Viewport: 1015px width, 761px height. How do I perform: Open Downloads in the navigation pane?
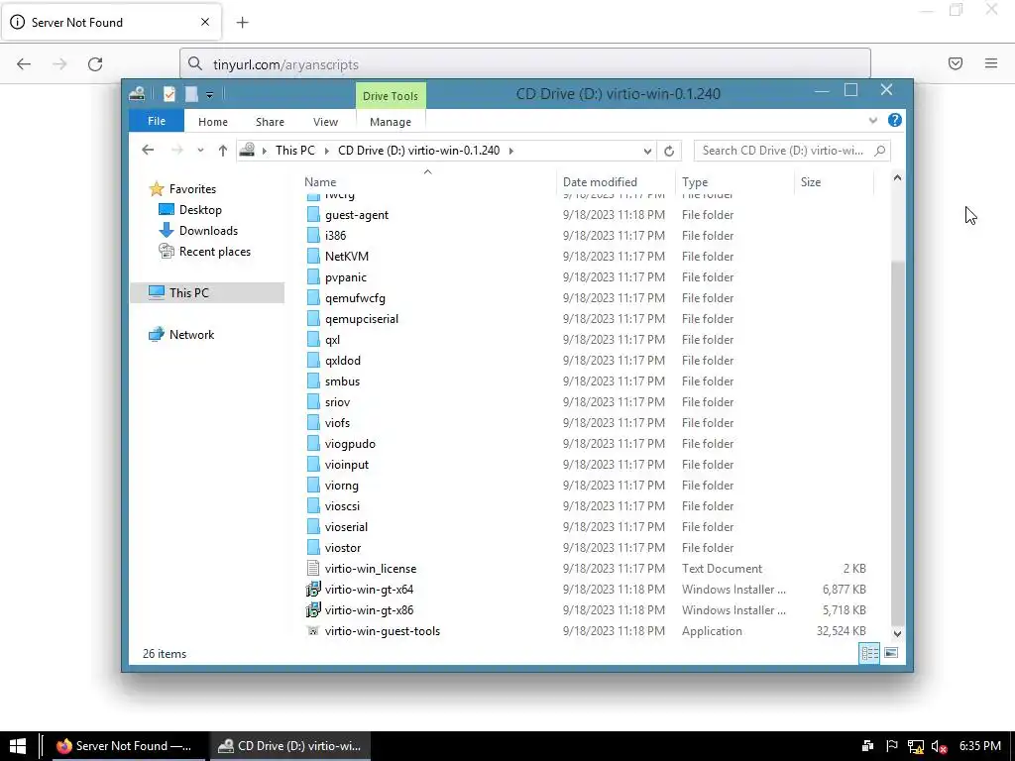208,230
